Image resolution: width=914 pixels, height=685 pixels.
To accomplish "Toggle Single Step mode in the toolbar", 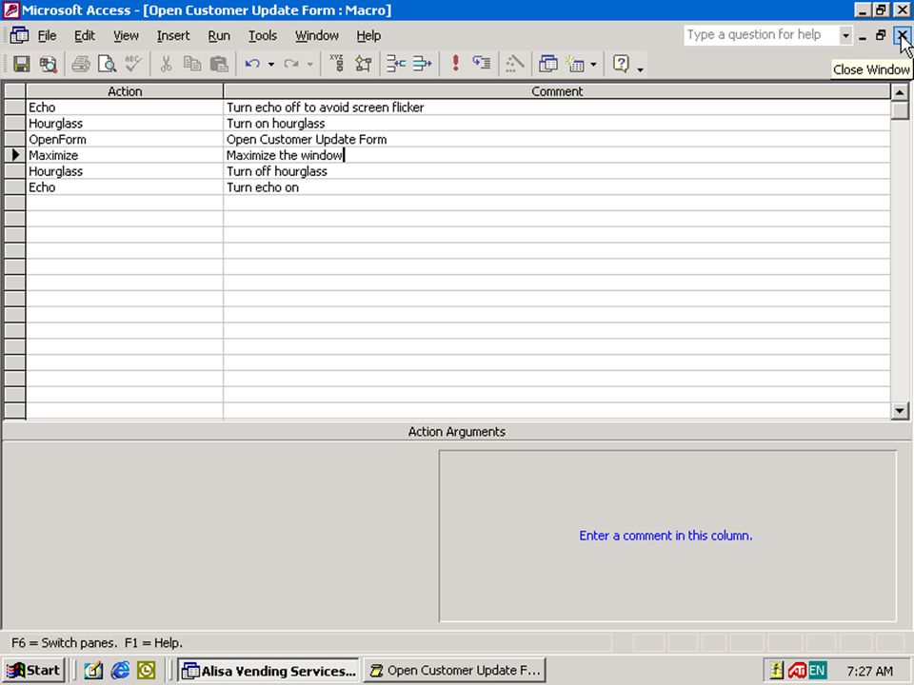I will pos(482,64).
